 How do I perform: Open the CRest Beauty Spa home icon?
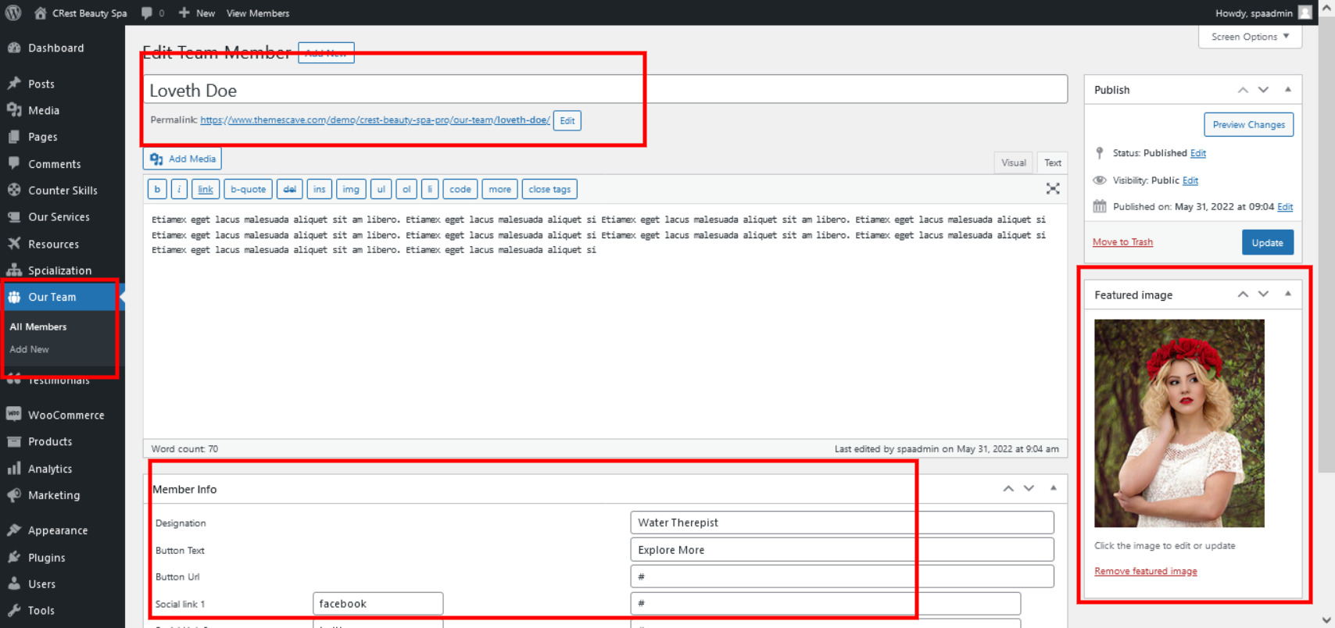click(x=41, y=12)
